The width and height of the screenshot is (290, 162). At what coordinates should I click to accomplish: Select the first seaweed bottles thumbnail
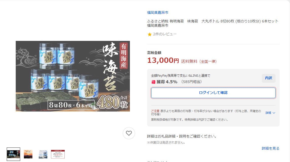click(x=13, y=154)
